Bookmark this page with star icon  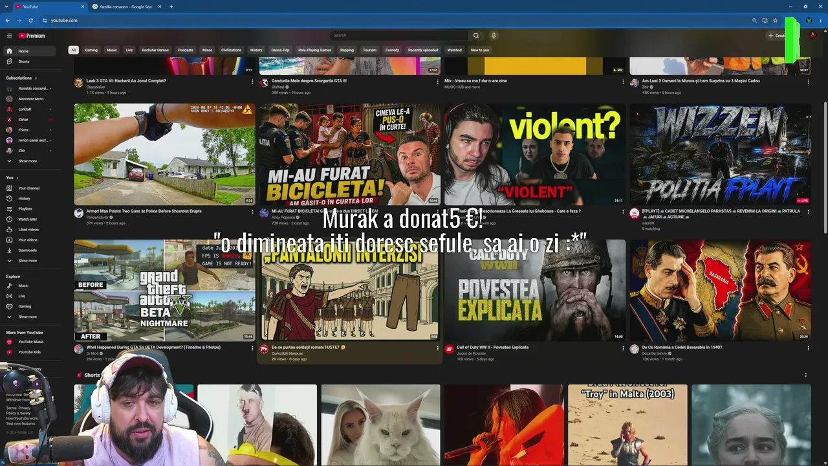775,20
